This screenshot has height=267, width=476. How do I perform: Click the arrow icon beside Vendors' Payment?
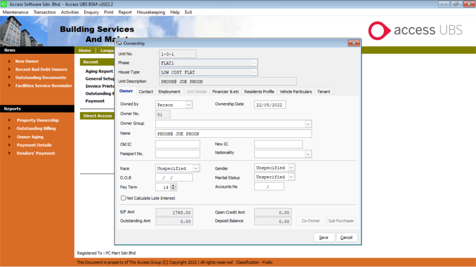click(x=10, y=153)
